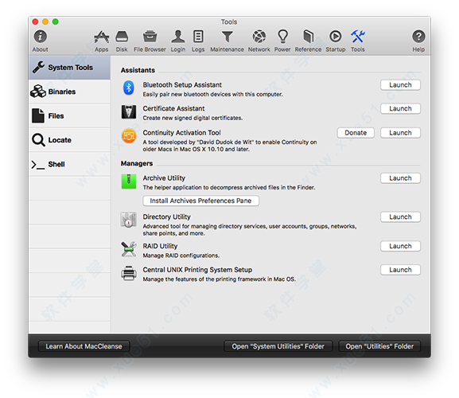Select System Tools in the sidebar

click(69, 68)
